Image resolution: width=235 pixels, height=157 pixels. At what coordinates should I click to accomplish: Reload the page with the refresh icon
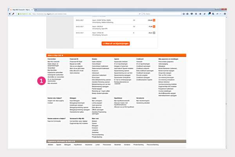coord(140,14)
